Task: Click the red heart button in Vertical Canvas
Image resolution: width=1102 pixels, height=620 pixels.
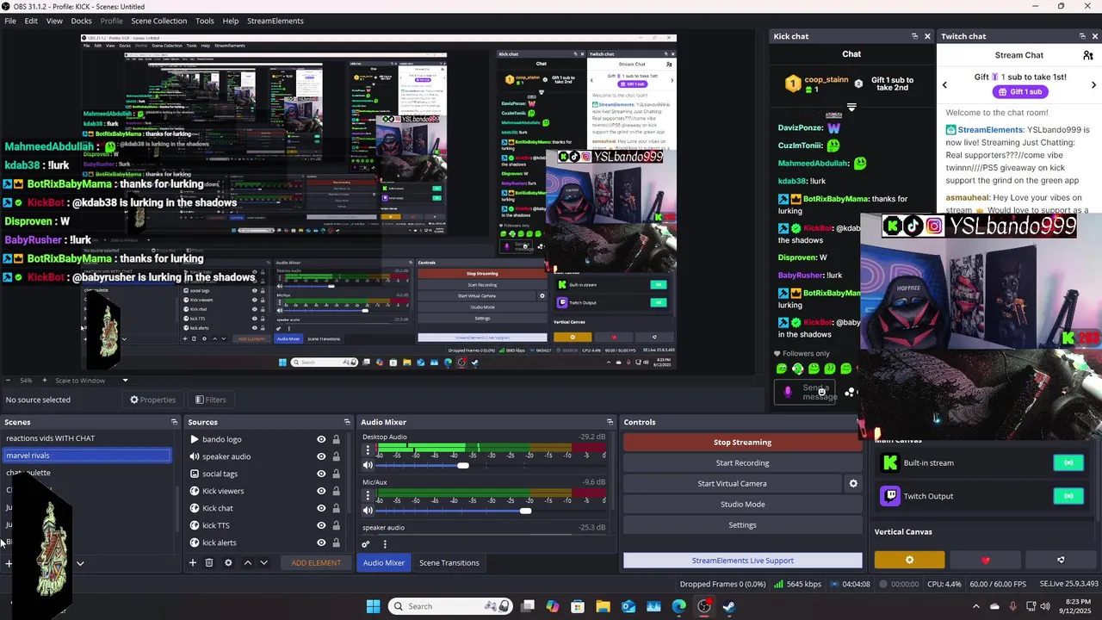Action: click(x=986, y=560)
